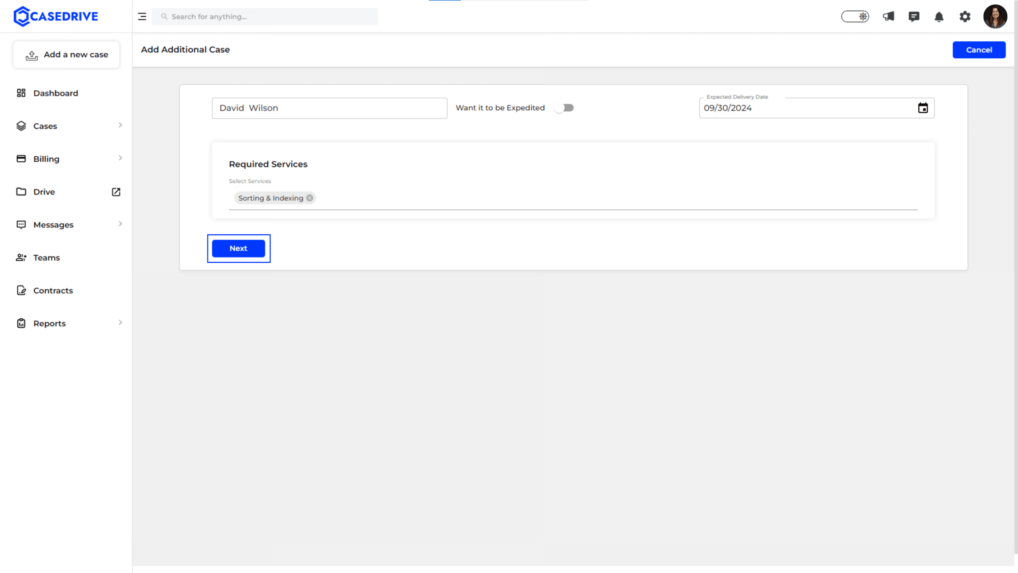Screen dimensions: 1018x573
Task: Click Add a new case button
Action: point(66,54)
